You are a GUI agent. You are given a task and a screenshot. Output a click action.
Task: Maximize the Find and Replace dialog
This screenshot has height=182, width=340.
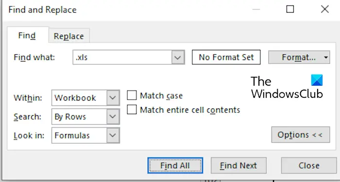(290, 9)
